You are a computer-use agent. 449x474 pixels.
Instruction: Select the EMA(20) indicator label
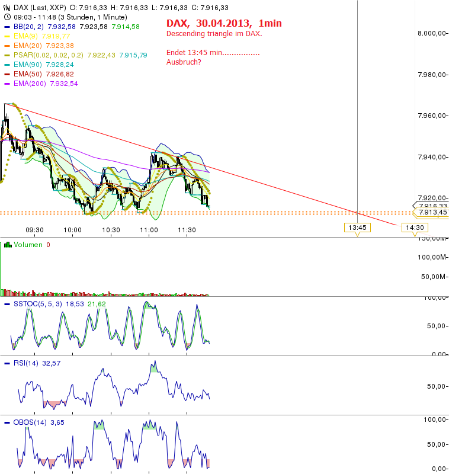(x=28, y=46)
